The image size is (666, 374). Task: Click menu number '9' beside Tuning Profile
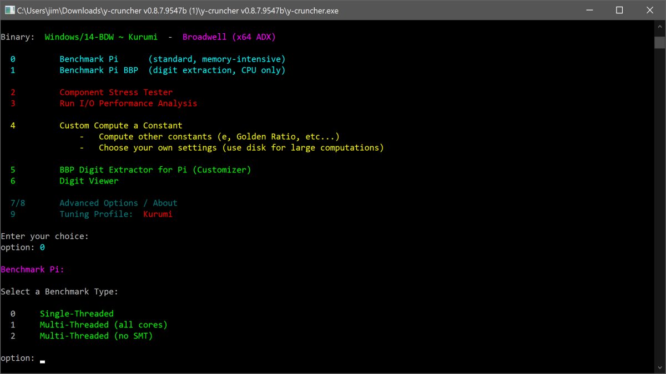[x=13, y=214]
